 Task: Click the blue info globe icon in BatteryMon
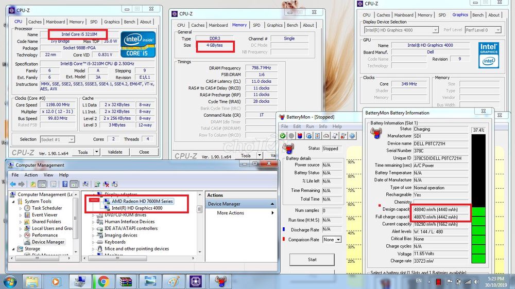[x=308, y=136]
